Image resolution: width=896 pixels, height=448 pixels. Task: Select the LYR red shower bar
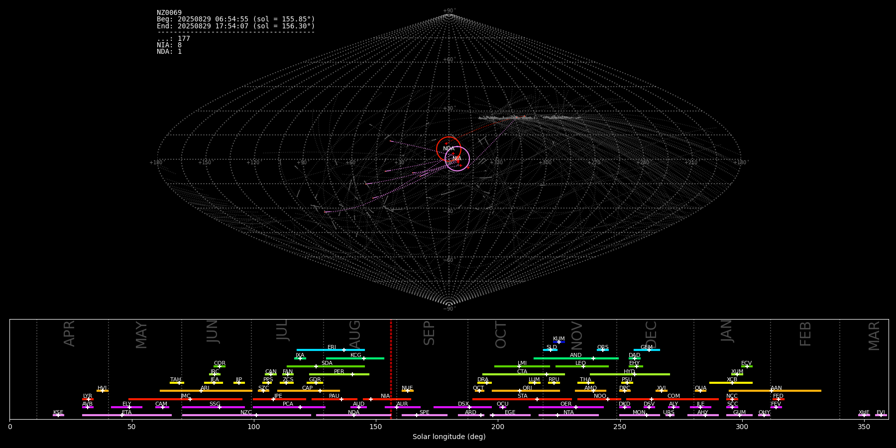pyautogui.click(x=88, y=399)
